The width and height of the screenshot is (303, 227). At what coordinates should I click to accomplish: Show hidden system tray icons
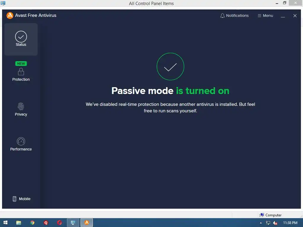tap(261, 223)
